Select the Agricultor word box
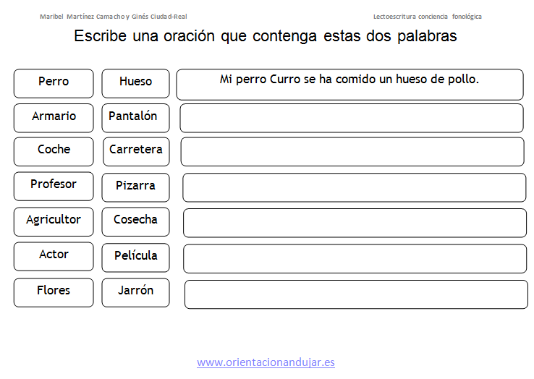 coord(54,221)
